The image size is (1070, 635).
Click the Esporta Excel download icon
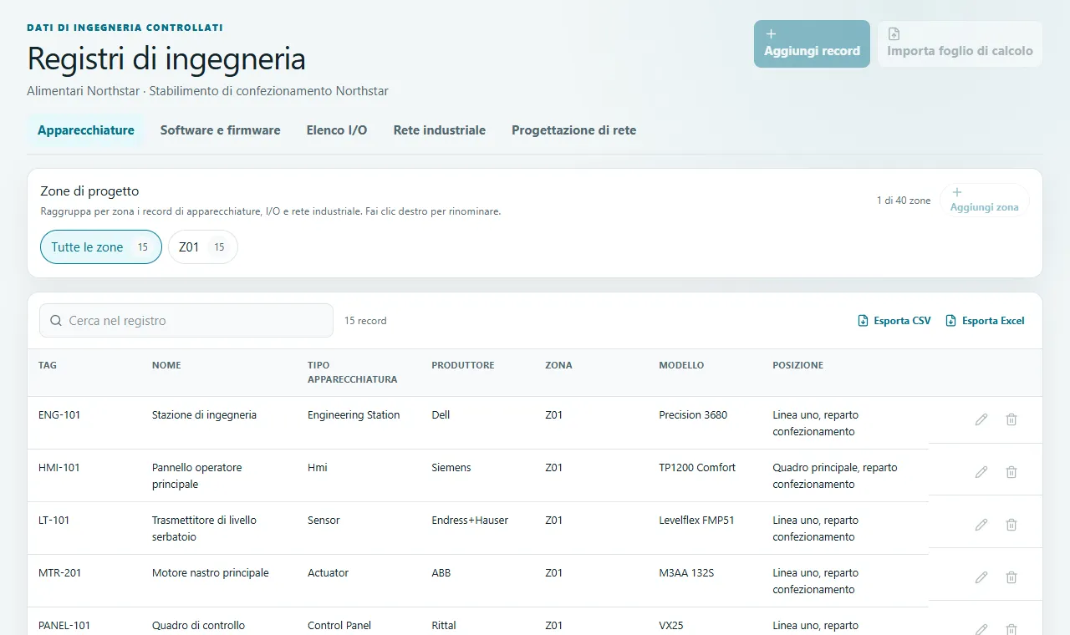[951, 321]
